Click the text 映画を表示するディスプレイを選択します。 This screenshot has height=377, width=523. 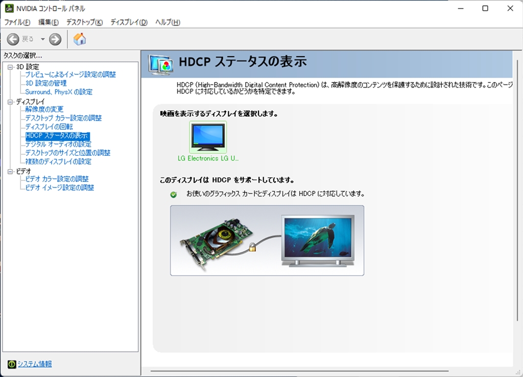click(x=219, y=114)
